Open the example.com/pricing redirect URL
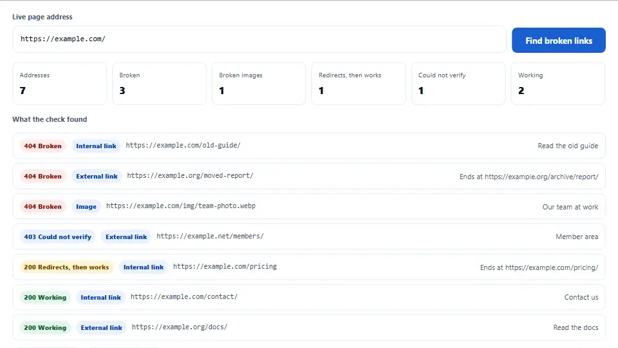 point(225,266)
